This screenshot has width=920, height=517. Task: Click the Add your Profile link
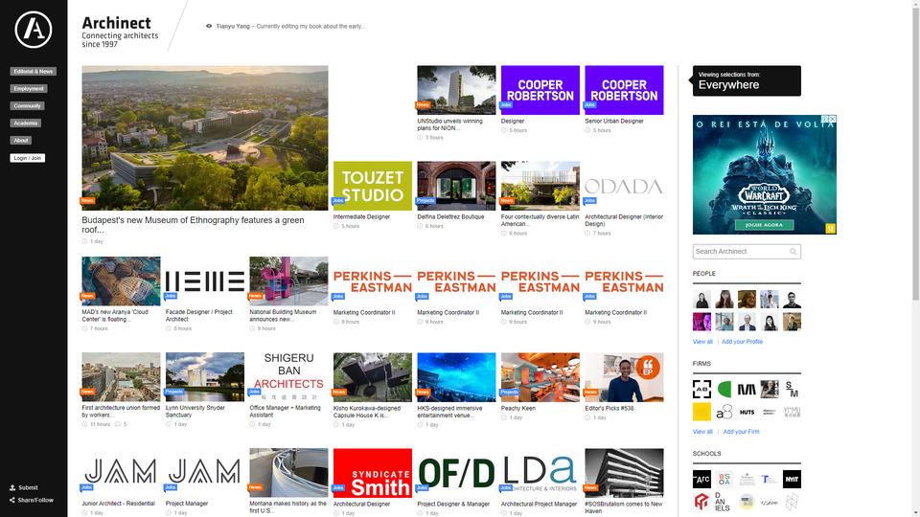tap(742, 342)
